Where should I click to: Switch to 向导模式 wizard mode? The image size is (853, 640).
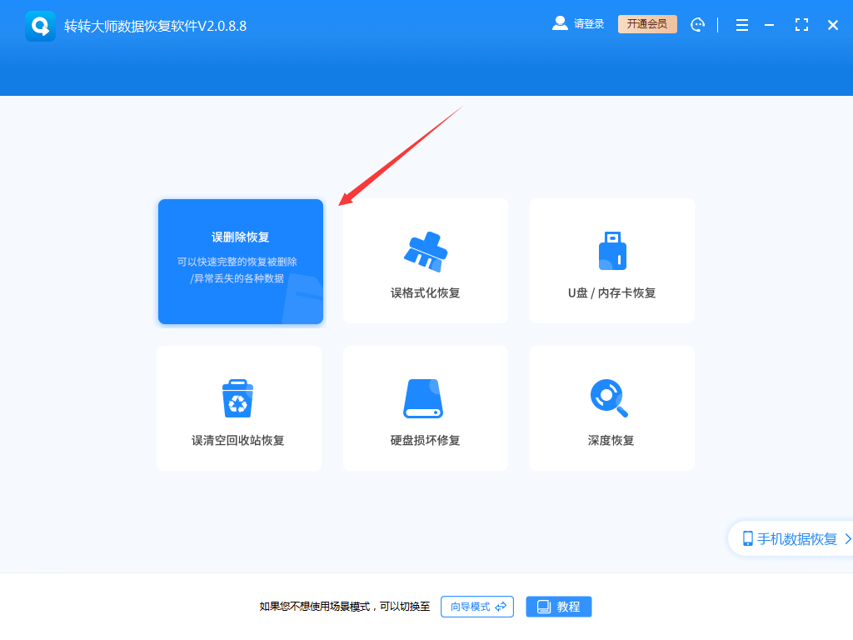[x=476, y=607]
